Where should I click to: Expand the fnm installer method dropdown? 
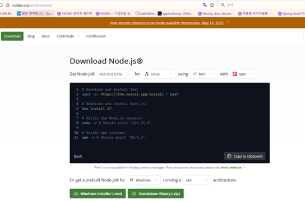click(x=204, y=74)
